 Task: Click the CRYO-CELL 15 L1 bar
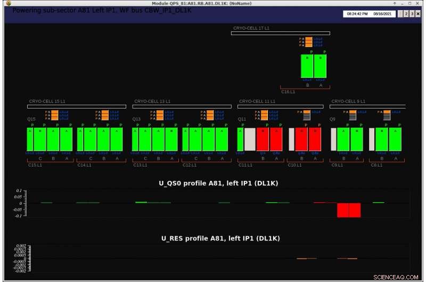click(77, 106)
